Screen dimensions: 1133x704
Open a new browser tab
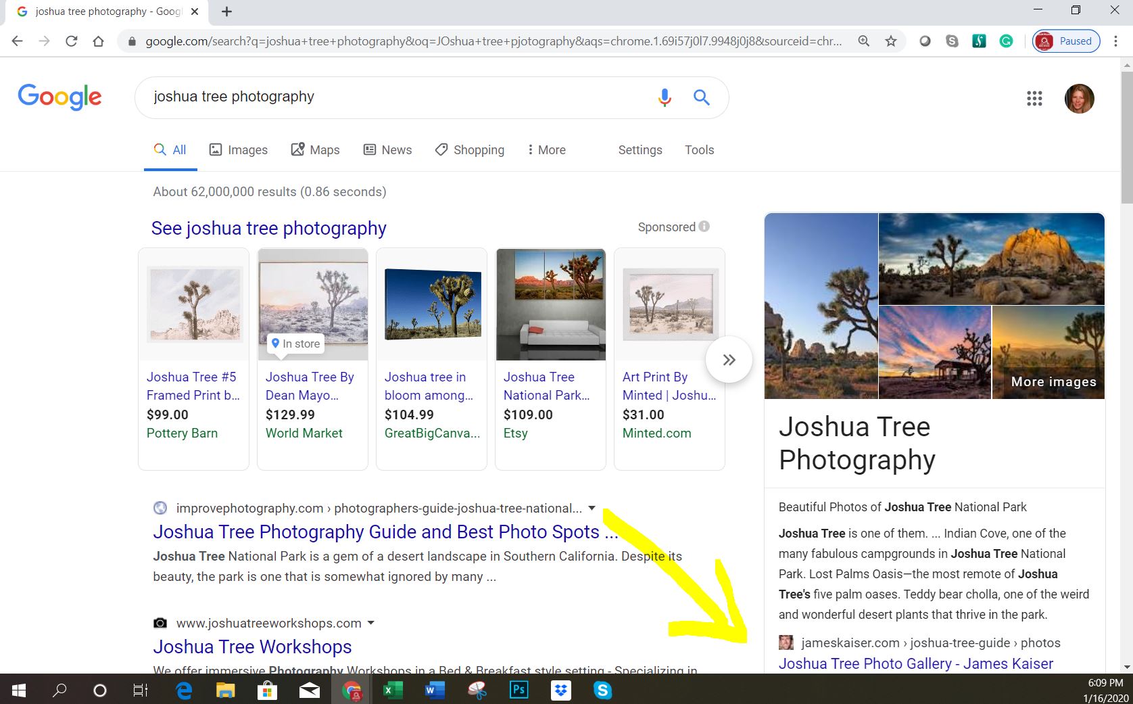(x=226, y=11)
